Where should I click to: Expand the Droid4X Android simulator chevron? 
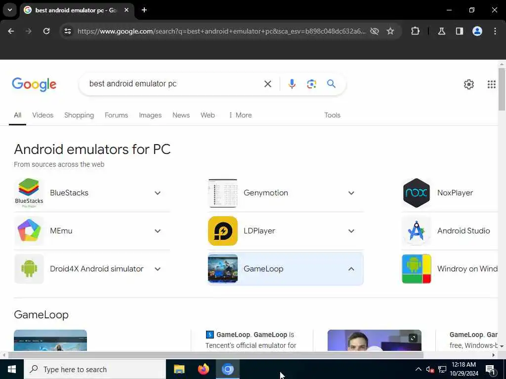(158, 269)
